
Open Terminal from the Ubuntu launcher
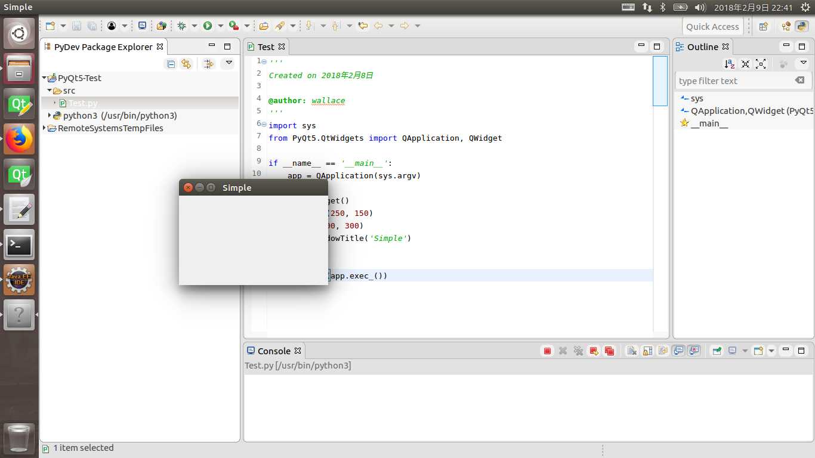point(19,245)
